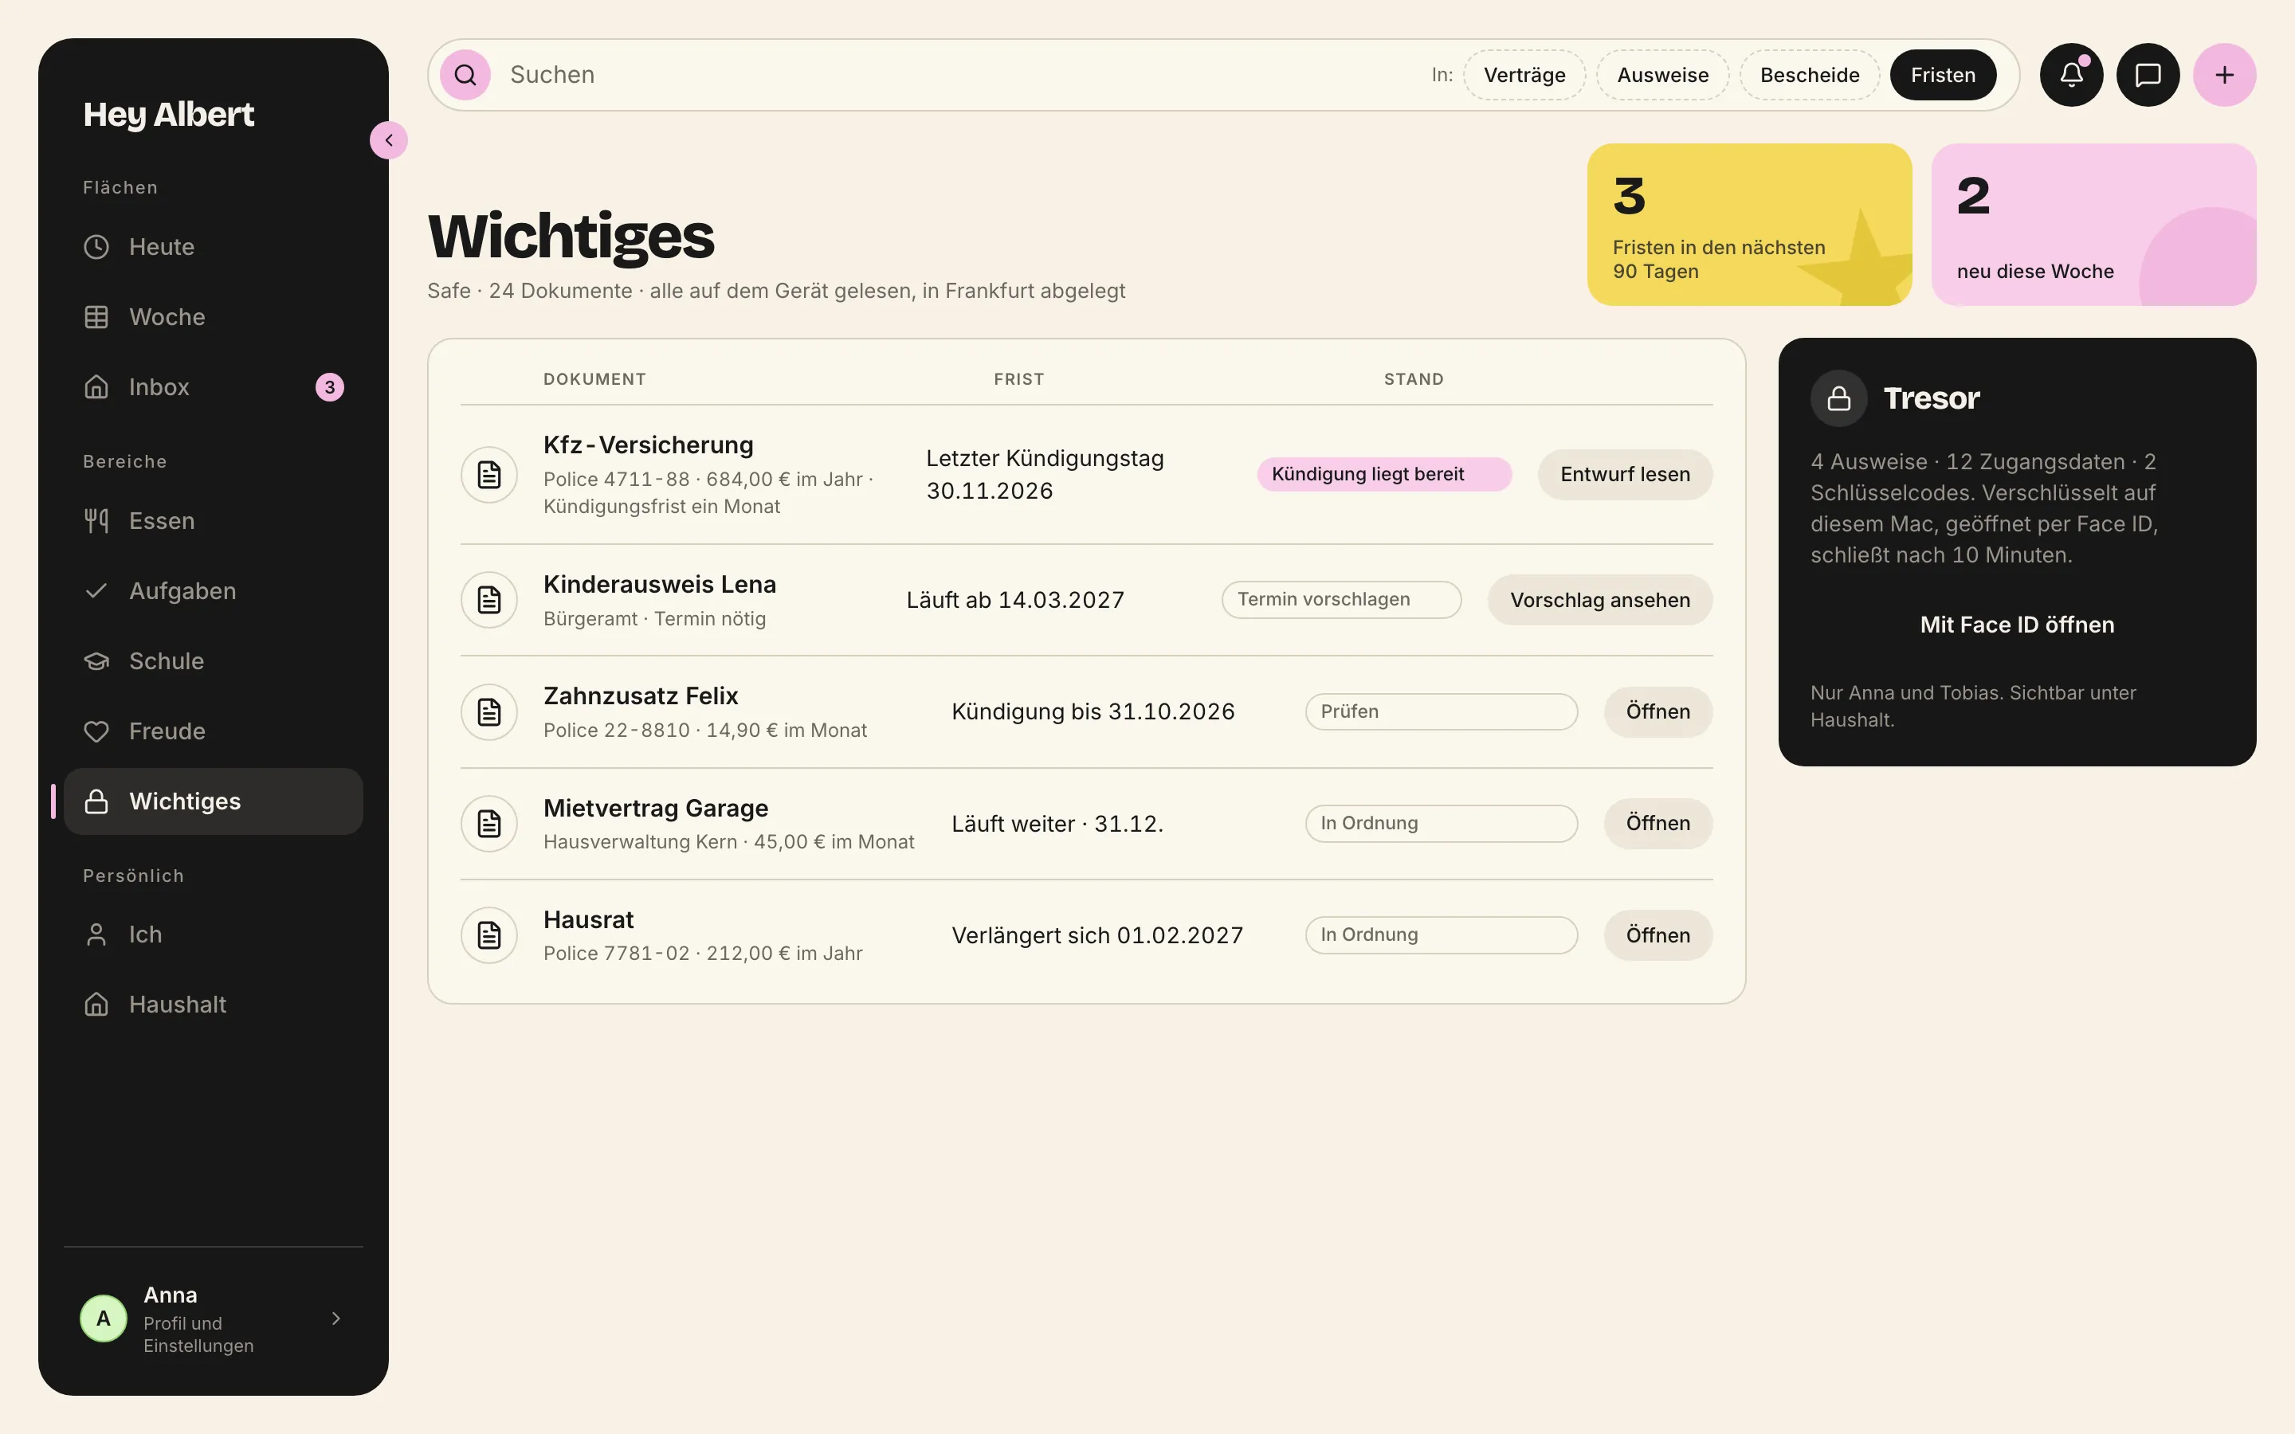Select Wichtiges in the sidebar
2295x1434 pixels.
click(x=214, y=801)
